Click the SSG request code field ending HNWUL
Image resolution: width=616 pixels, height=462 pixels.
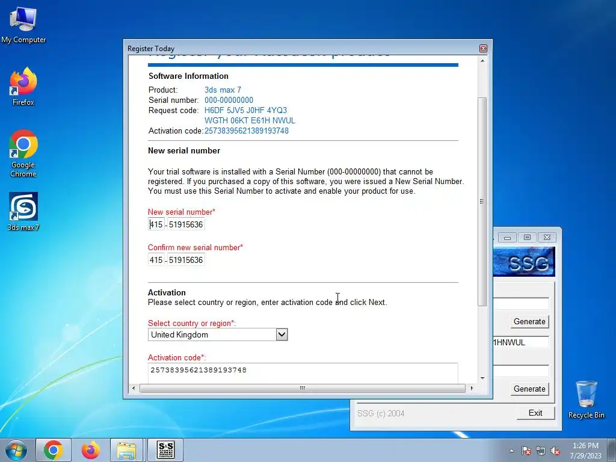click(521, 342)
